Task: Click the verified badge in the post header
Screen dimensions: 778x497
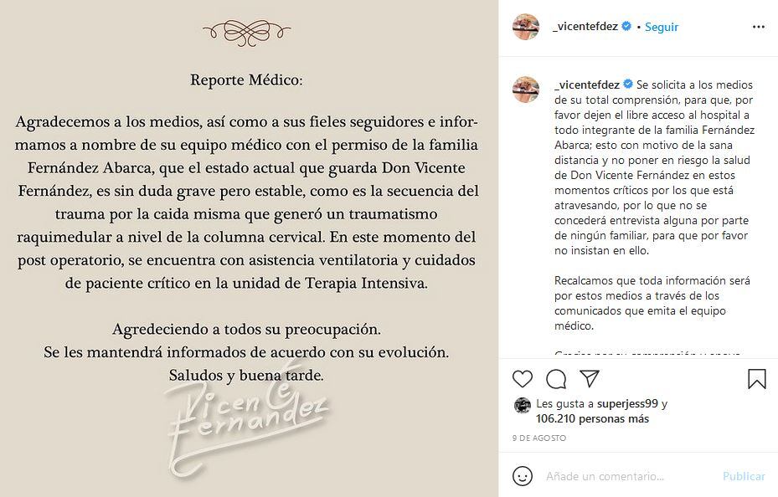Action: [626, 27]
